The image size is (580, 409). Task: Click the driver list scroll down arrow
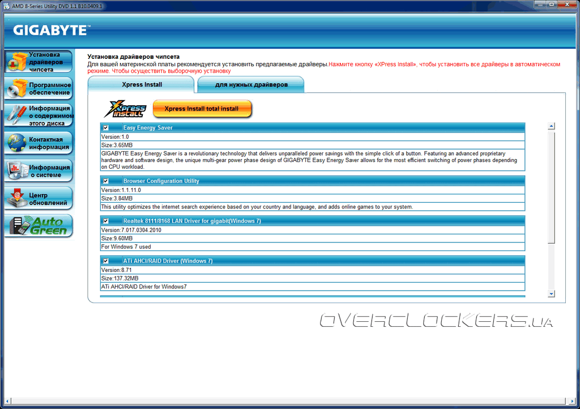coord(551,293)
